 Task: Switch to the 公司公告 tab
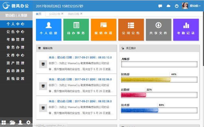tap(55, 14)
